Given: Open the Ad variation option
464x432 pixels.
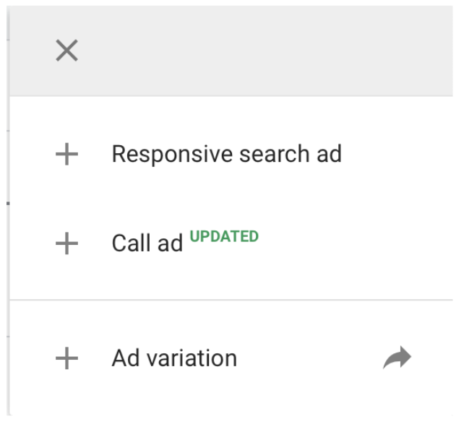Looking at the screenshot, I should [x=174, y=358].
